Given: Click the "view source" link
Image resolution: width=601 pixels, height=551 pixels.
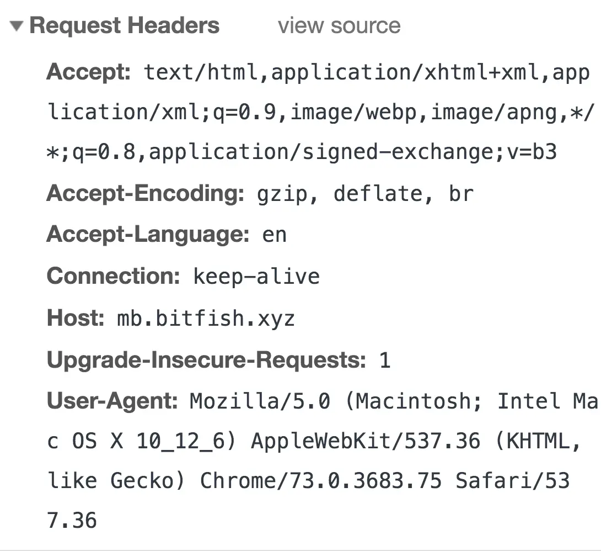Looking at the screenshot, I should tap(339, 26).
